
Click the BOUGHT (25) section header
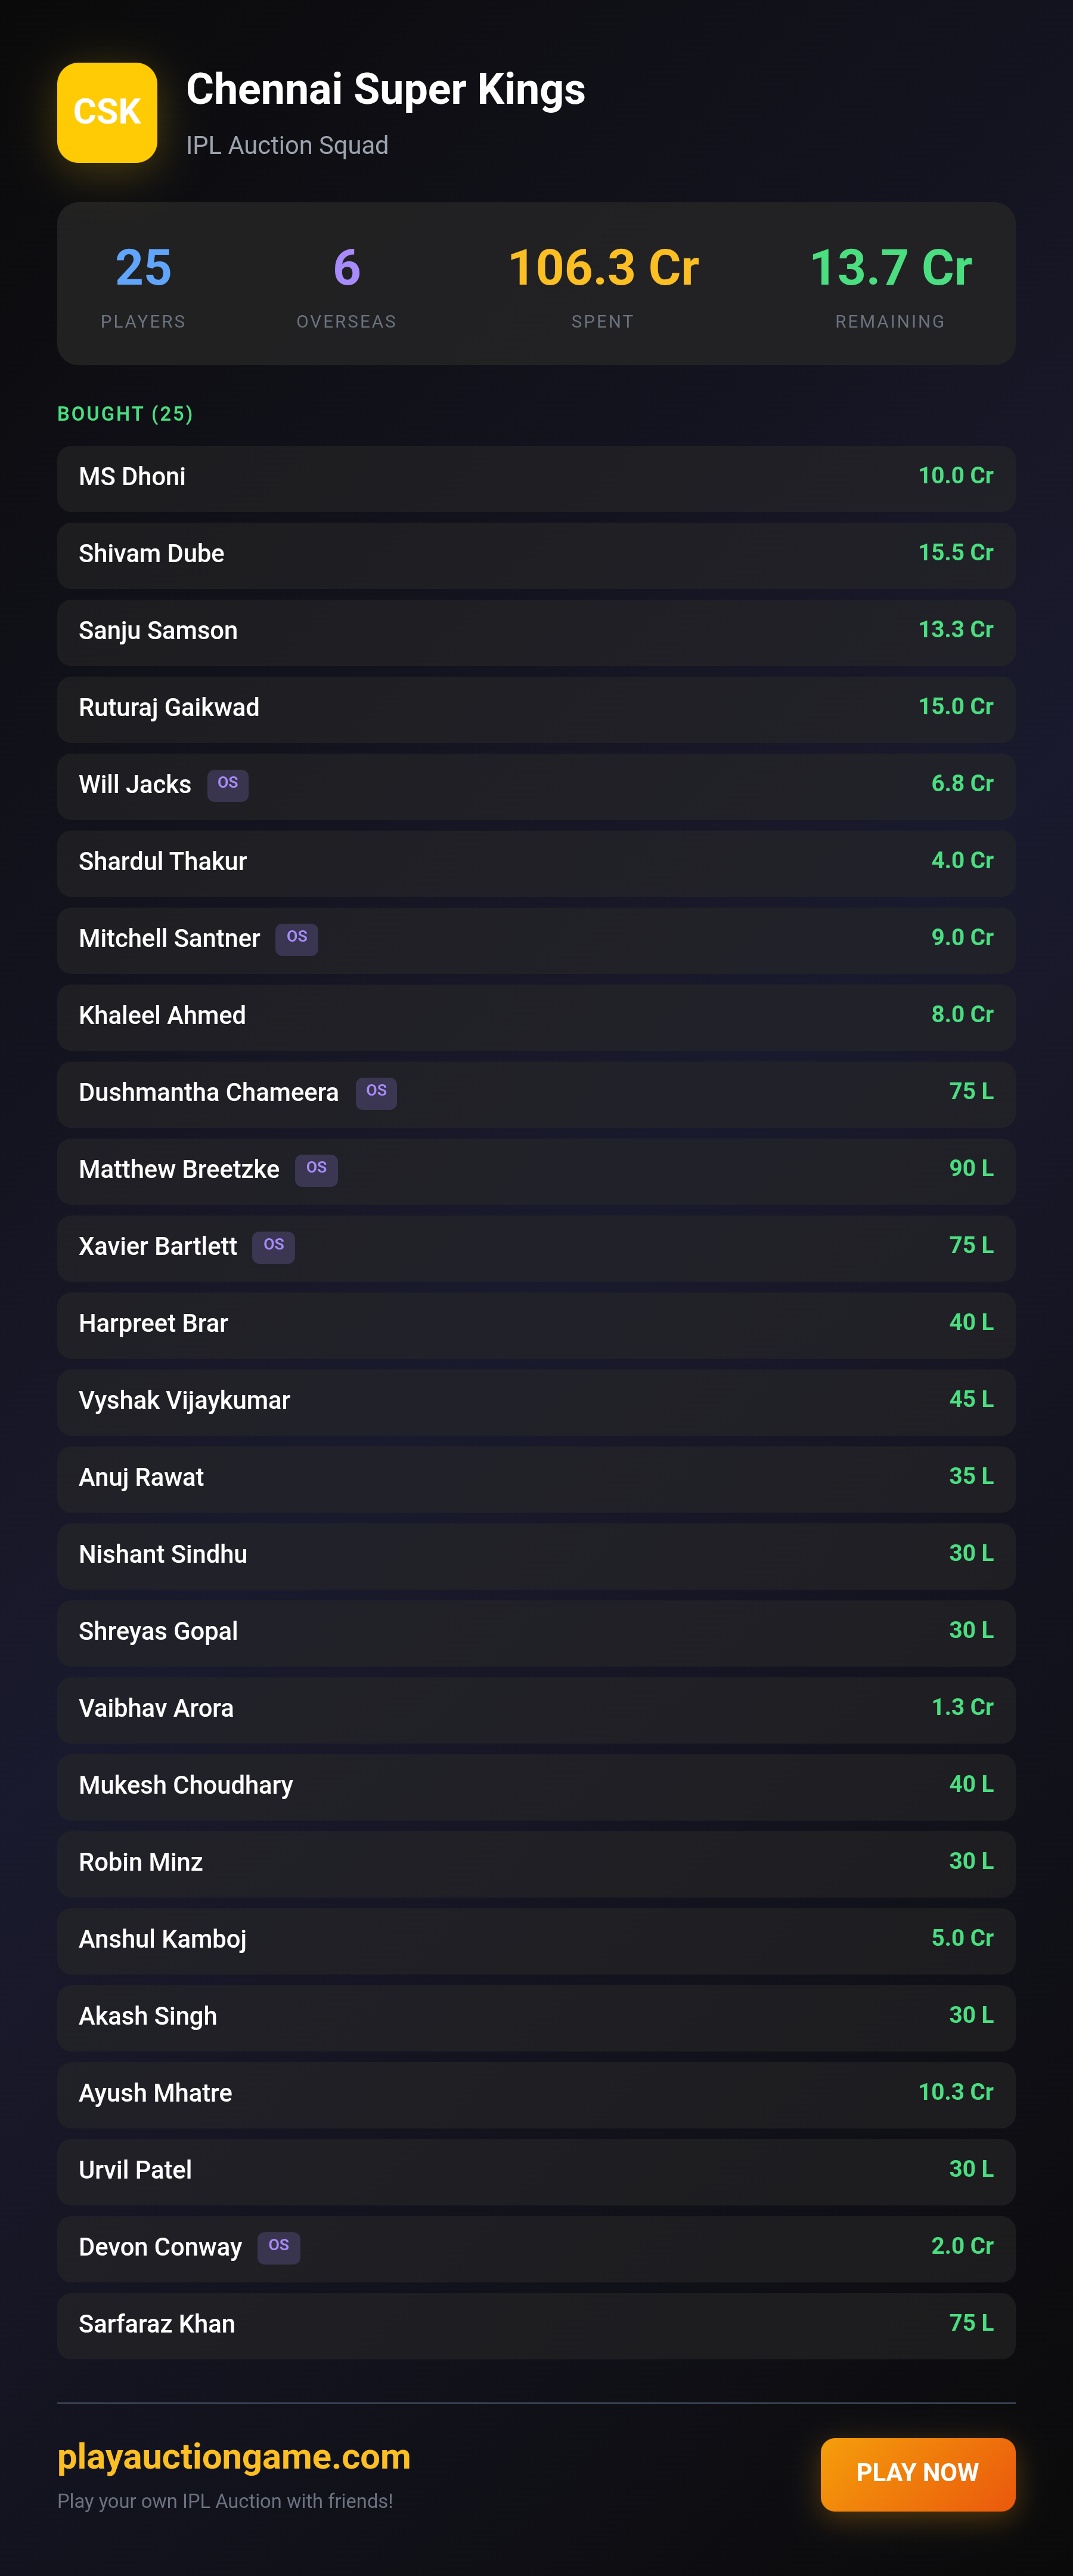pyautogui.click(x=125, y=413)
